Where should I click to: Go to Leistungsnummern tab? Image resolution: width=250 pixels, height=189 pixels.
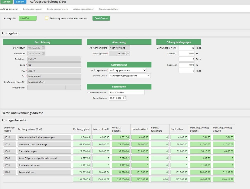point(57,9)
